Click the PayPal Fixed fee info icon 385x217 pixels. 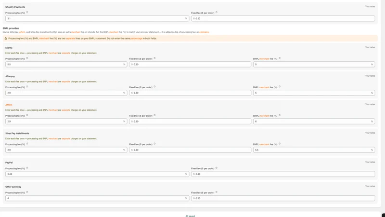coord(216,168)
